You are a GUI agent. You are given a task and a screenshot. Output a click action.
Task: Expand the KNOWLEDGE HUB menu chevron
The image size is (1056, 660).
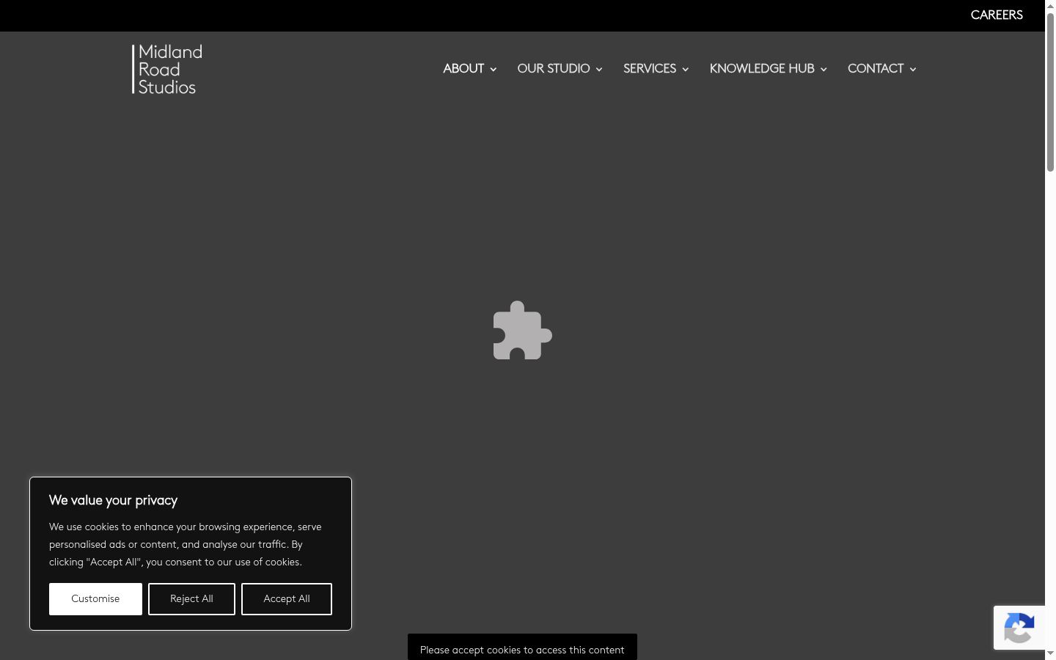click(824, 70)
